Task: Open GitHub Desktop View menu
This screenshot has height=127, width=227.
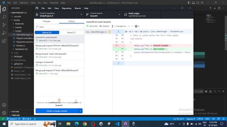Action: 56,8
